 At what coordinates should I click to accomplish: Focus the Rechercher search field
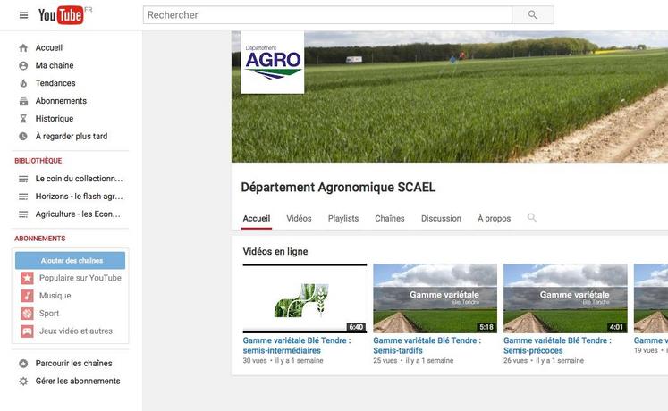[x=327, y=15]
